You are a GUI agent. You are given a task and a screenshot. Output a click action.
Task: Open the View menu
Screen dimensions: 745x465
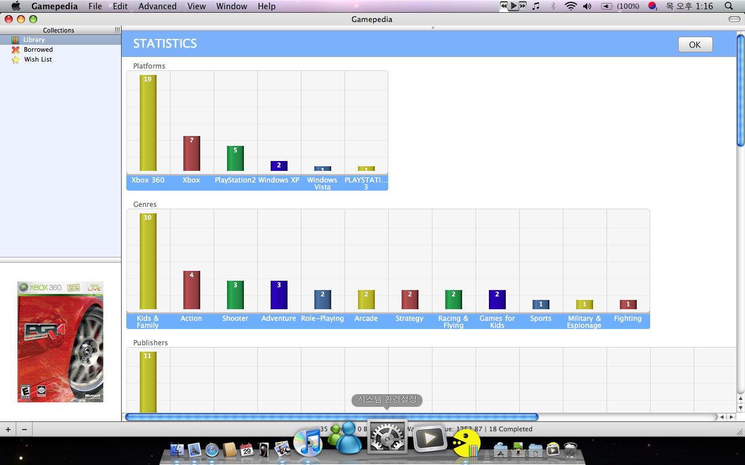[197, 6]
